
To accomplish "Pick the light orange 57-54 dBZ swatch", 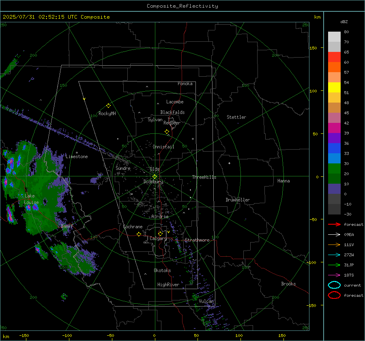I will [334, 77].
